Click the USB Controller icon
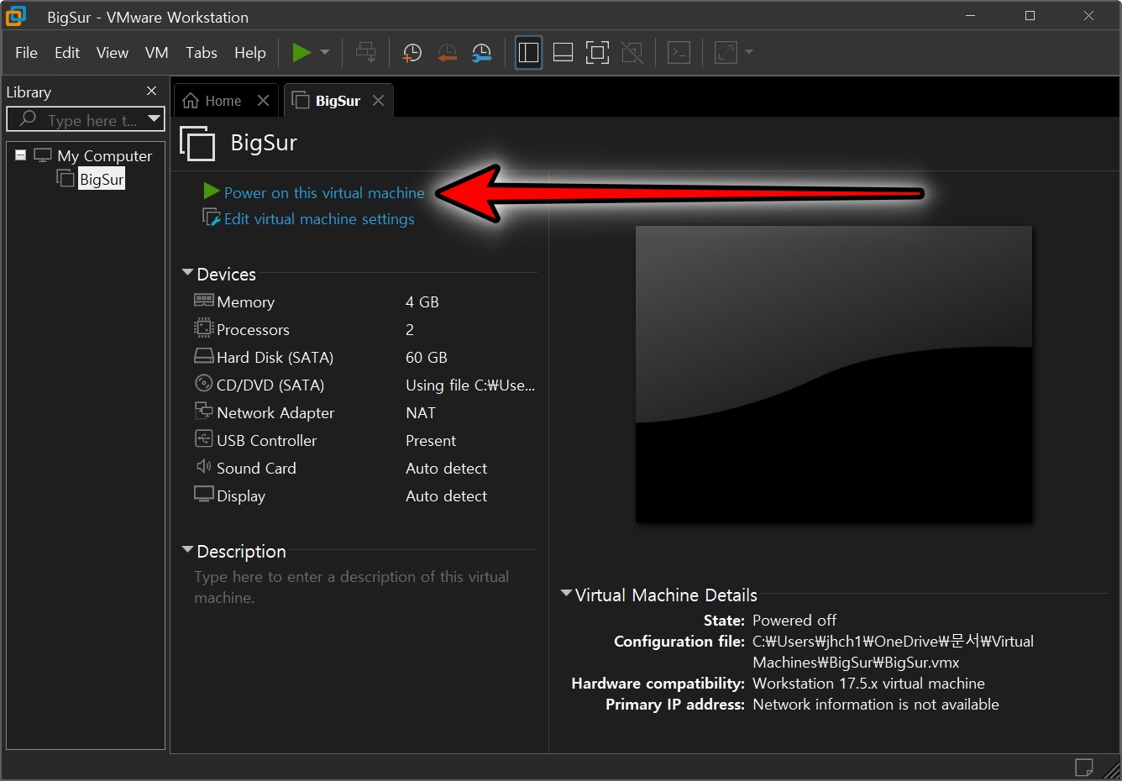 204,438
